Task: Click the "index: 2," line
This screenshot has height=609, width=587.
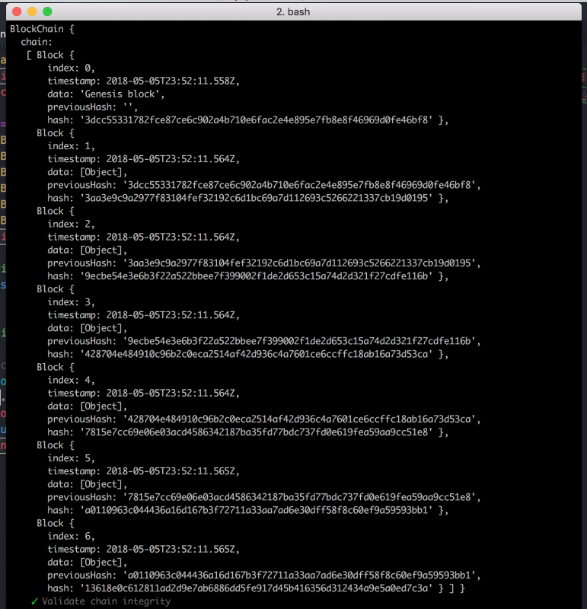Action: click(72, 224)
